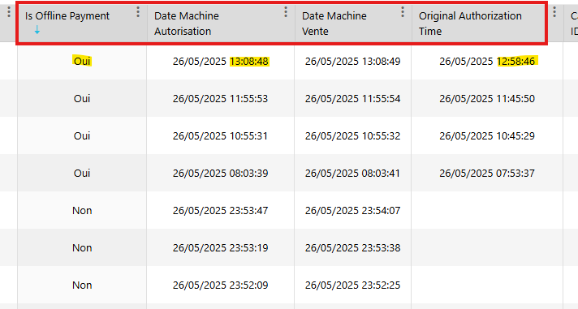Select the highlighted Oui cell in the first row
Viewport: 578px width, 309px height.
[x=82, y=61]
